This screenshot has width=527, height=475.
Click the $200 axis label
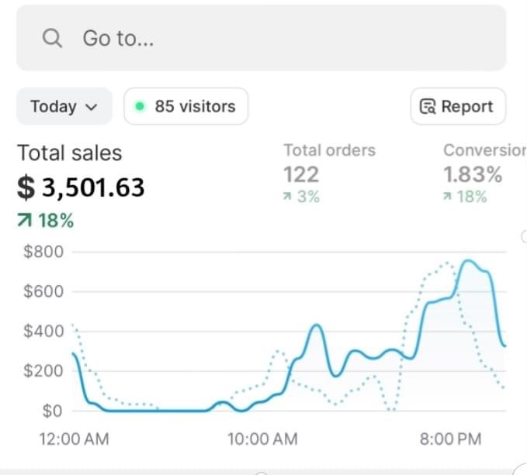(43, 370)
